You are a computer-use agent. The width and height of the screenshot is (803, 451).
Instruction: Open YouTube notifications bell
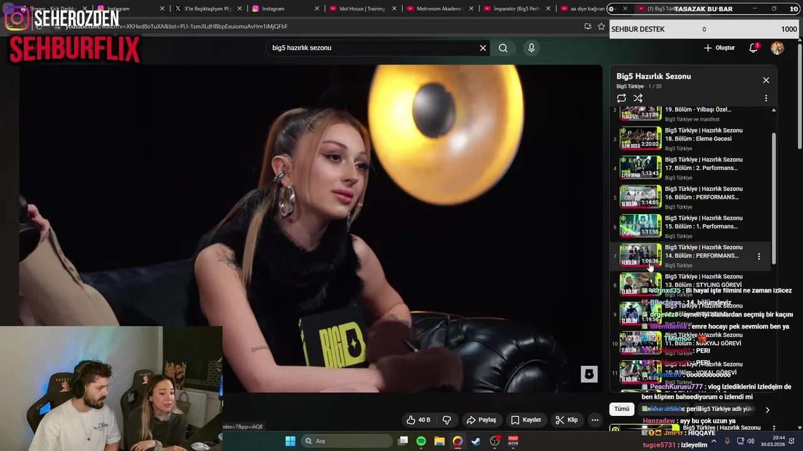[753, 48]
